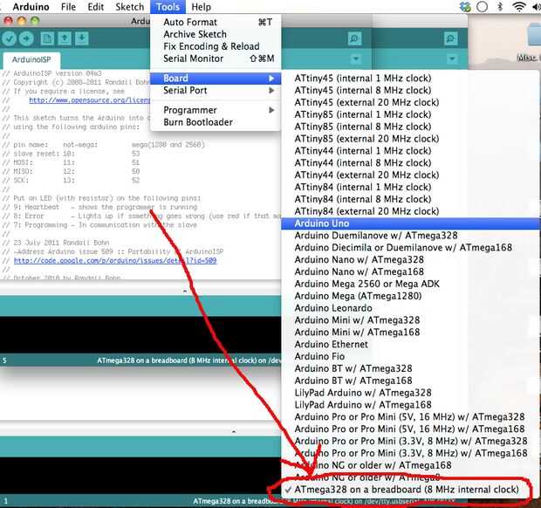Select Arduino NG or older w/ ATmega168
Viewport: 541px width, 508px height.
[411, 465]
